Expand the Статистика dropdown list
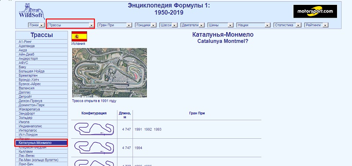The height and width of the screenshot is (166, 352). click(287, 25)
